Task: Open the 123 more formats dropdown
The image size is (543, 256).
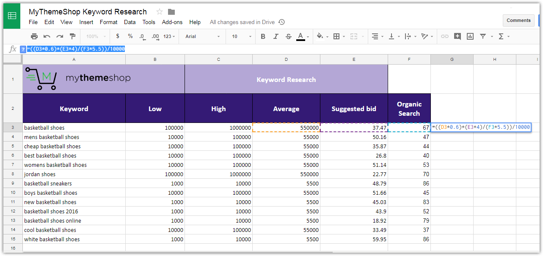Action: (x=169, y=36)
